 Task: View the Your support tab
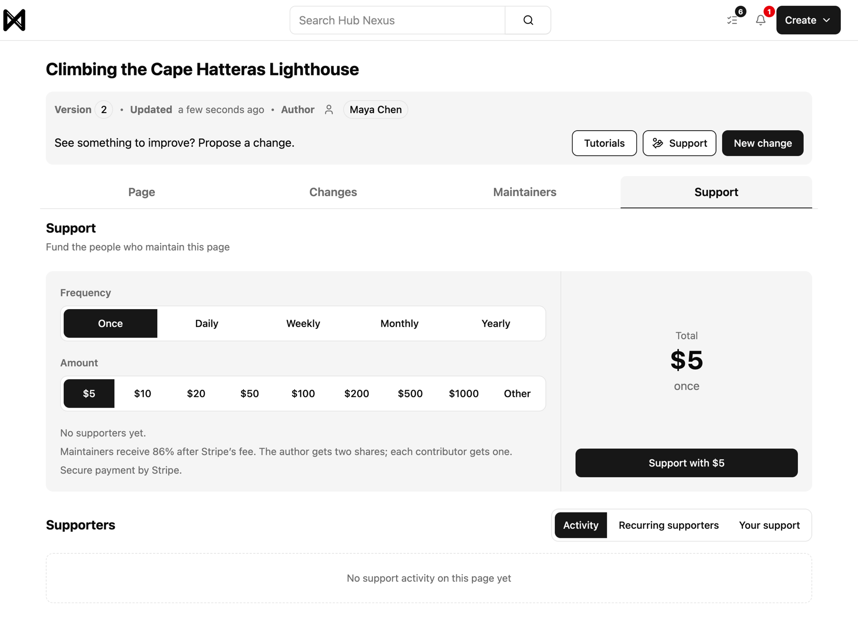click(x=769, y=525)
